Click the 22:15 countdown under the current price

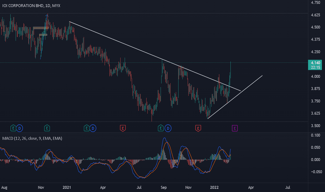coord(316,67)
